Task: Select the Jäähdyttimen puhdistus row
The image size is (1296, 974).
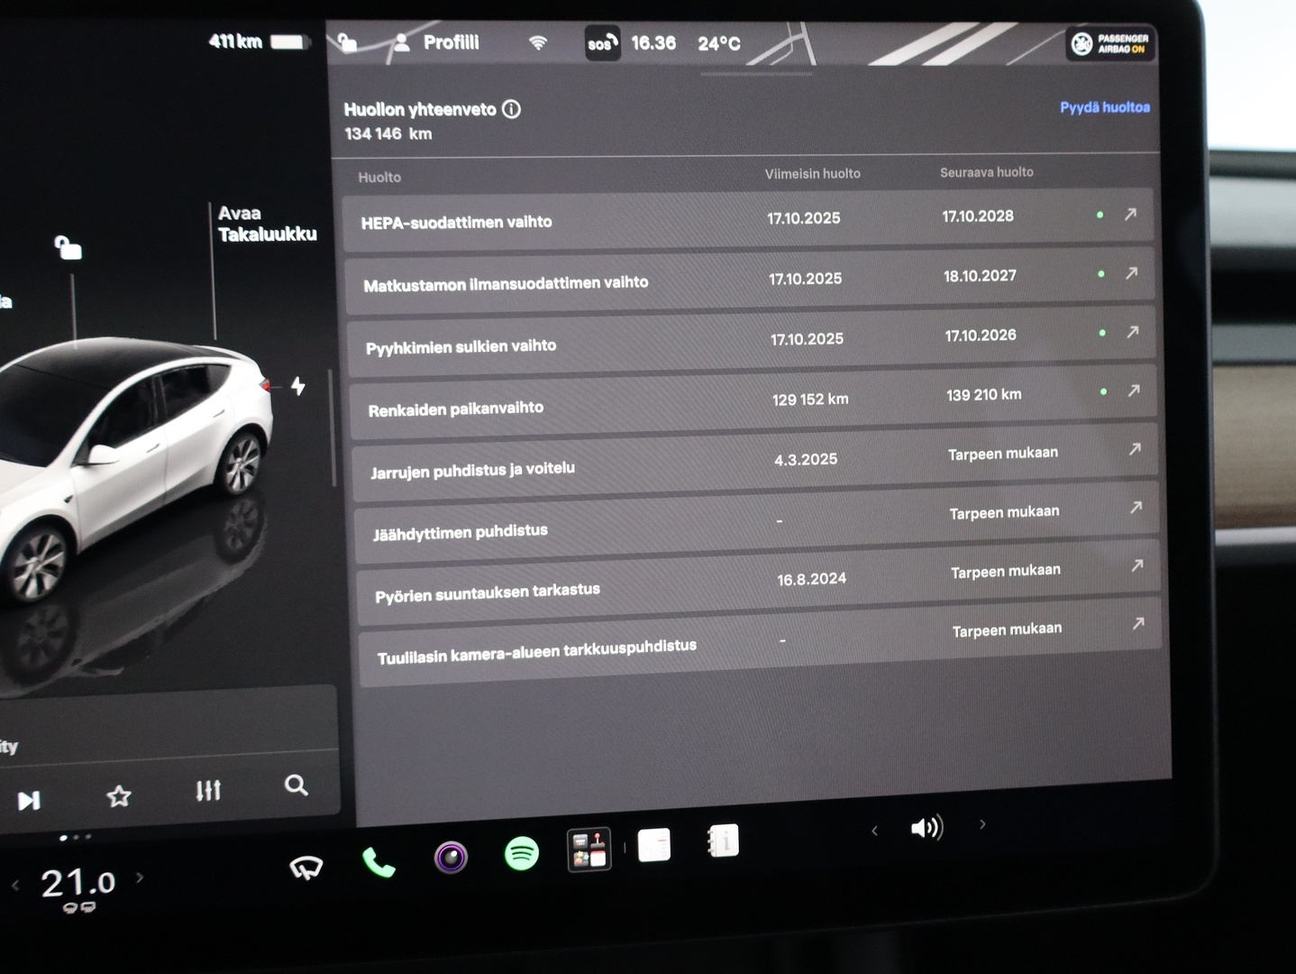Action: (757, 521)
